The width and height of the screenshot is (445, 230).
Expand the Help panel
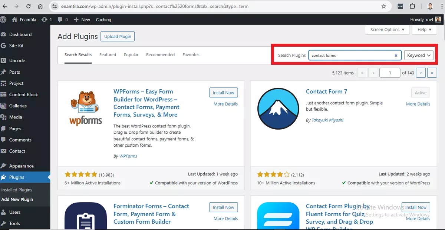point(425,30)
